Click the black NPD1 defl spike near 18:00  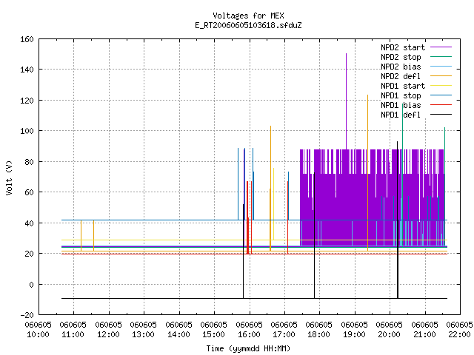click(x=314, y=235)
